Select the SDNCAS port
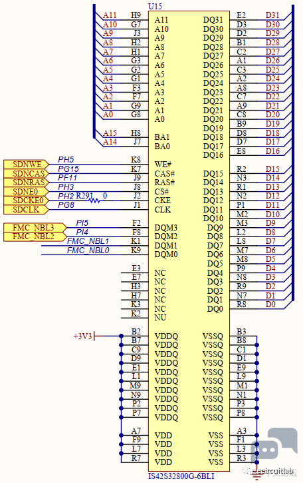The width and height of the screenshot is (303, 483). [x=26, y=173]
